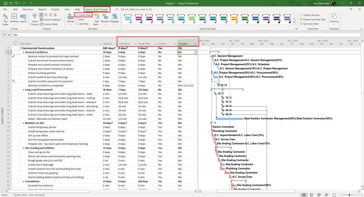Switch to the Resource tab
364x197 pixels.
[28, 9]
